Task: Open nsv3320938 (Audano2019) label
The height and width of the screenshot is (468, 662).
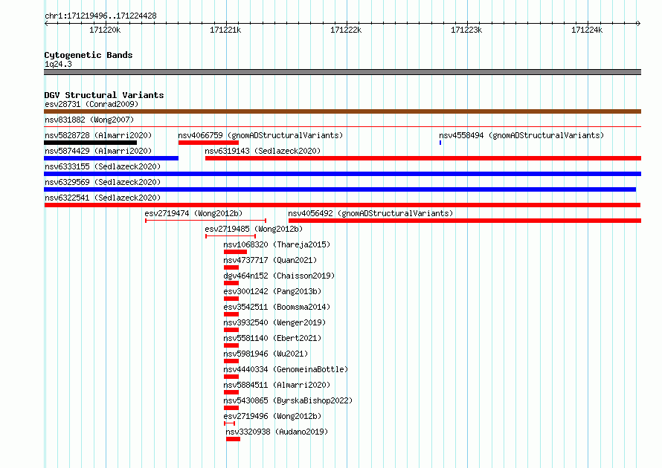Action: tap(277, 432)
